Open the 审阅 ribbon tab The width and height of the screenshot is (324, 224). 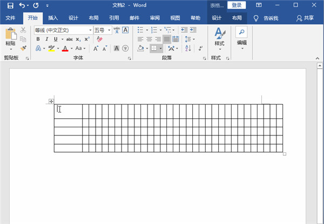coord(155,18)
